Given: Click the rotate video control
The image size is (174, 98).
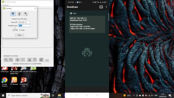Looking at the screenshot, I should (x=35, y=60).
